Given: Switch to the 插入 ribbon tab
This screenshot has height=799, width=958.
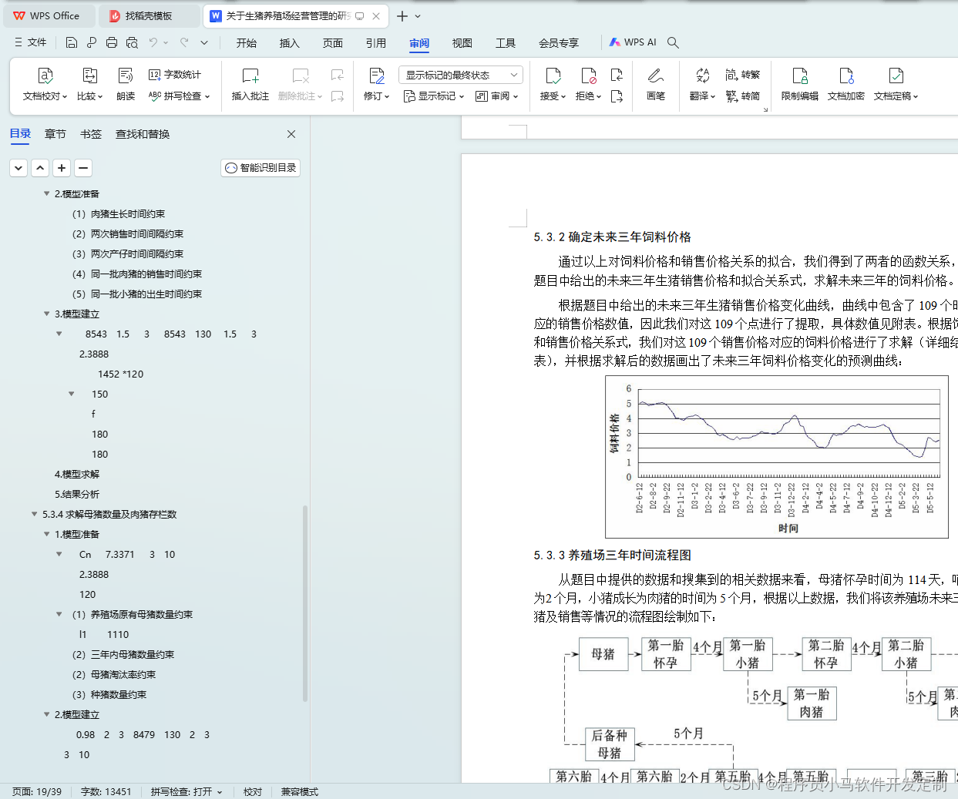Looking at the screenshot, I should (x=289, y=43).
